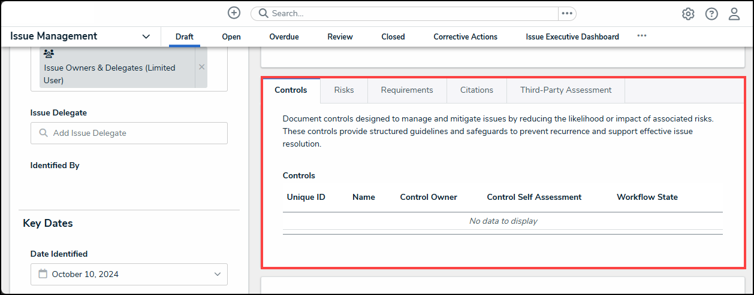754x295 pixels.
Task: Open the settings gear icon
Action: tap(688, 14)
